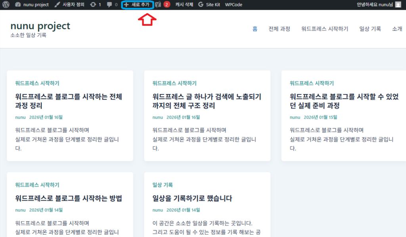This screenshot has width=406, height=237.
Task: Expand the 새로 추가 admin menu
Action: click(137, 5)
